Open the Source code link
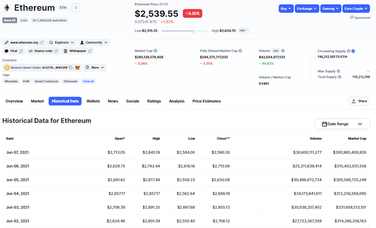Screen dimensions: 376x228 point(43,51)
